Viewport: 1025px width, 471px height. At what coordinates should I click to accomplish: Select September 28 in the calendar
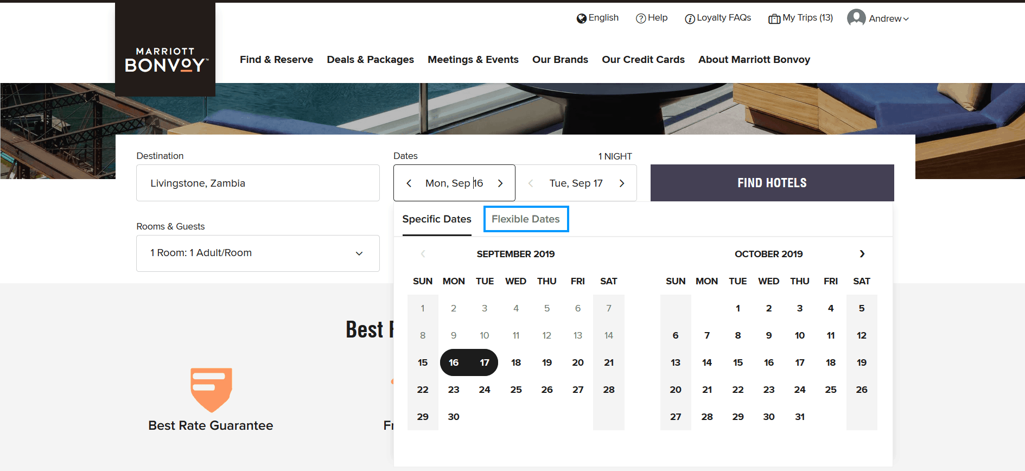(x=609, y=390)
